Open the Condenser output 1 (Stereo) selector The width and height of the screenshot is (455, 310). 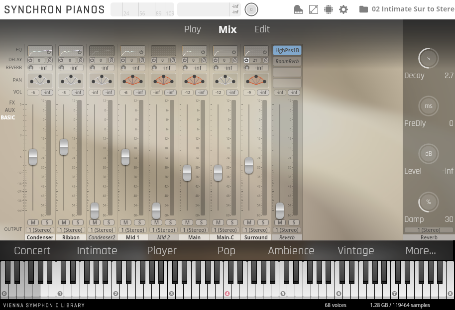click(40, 230)
